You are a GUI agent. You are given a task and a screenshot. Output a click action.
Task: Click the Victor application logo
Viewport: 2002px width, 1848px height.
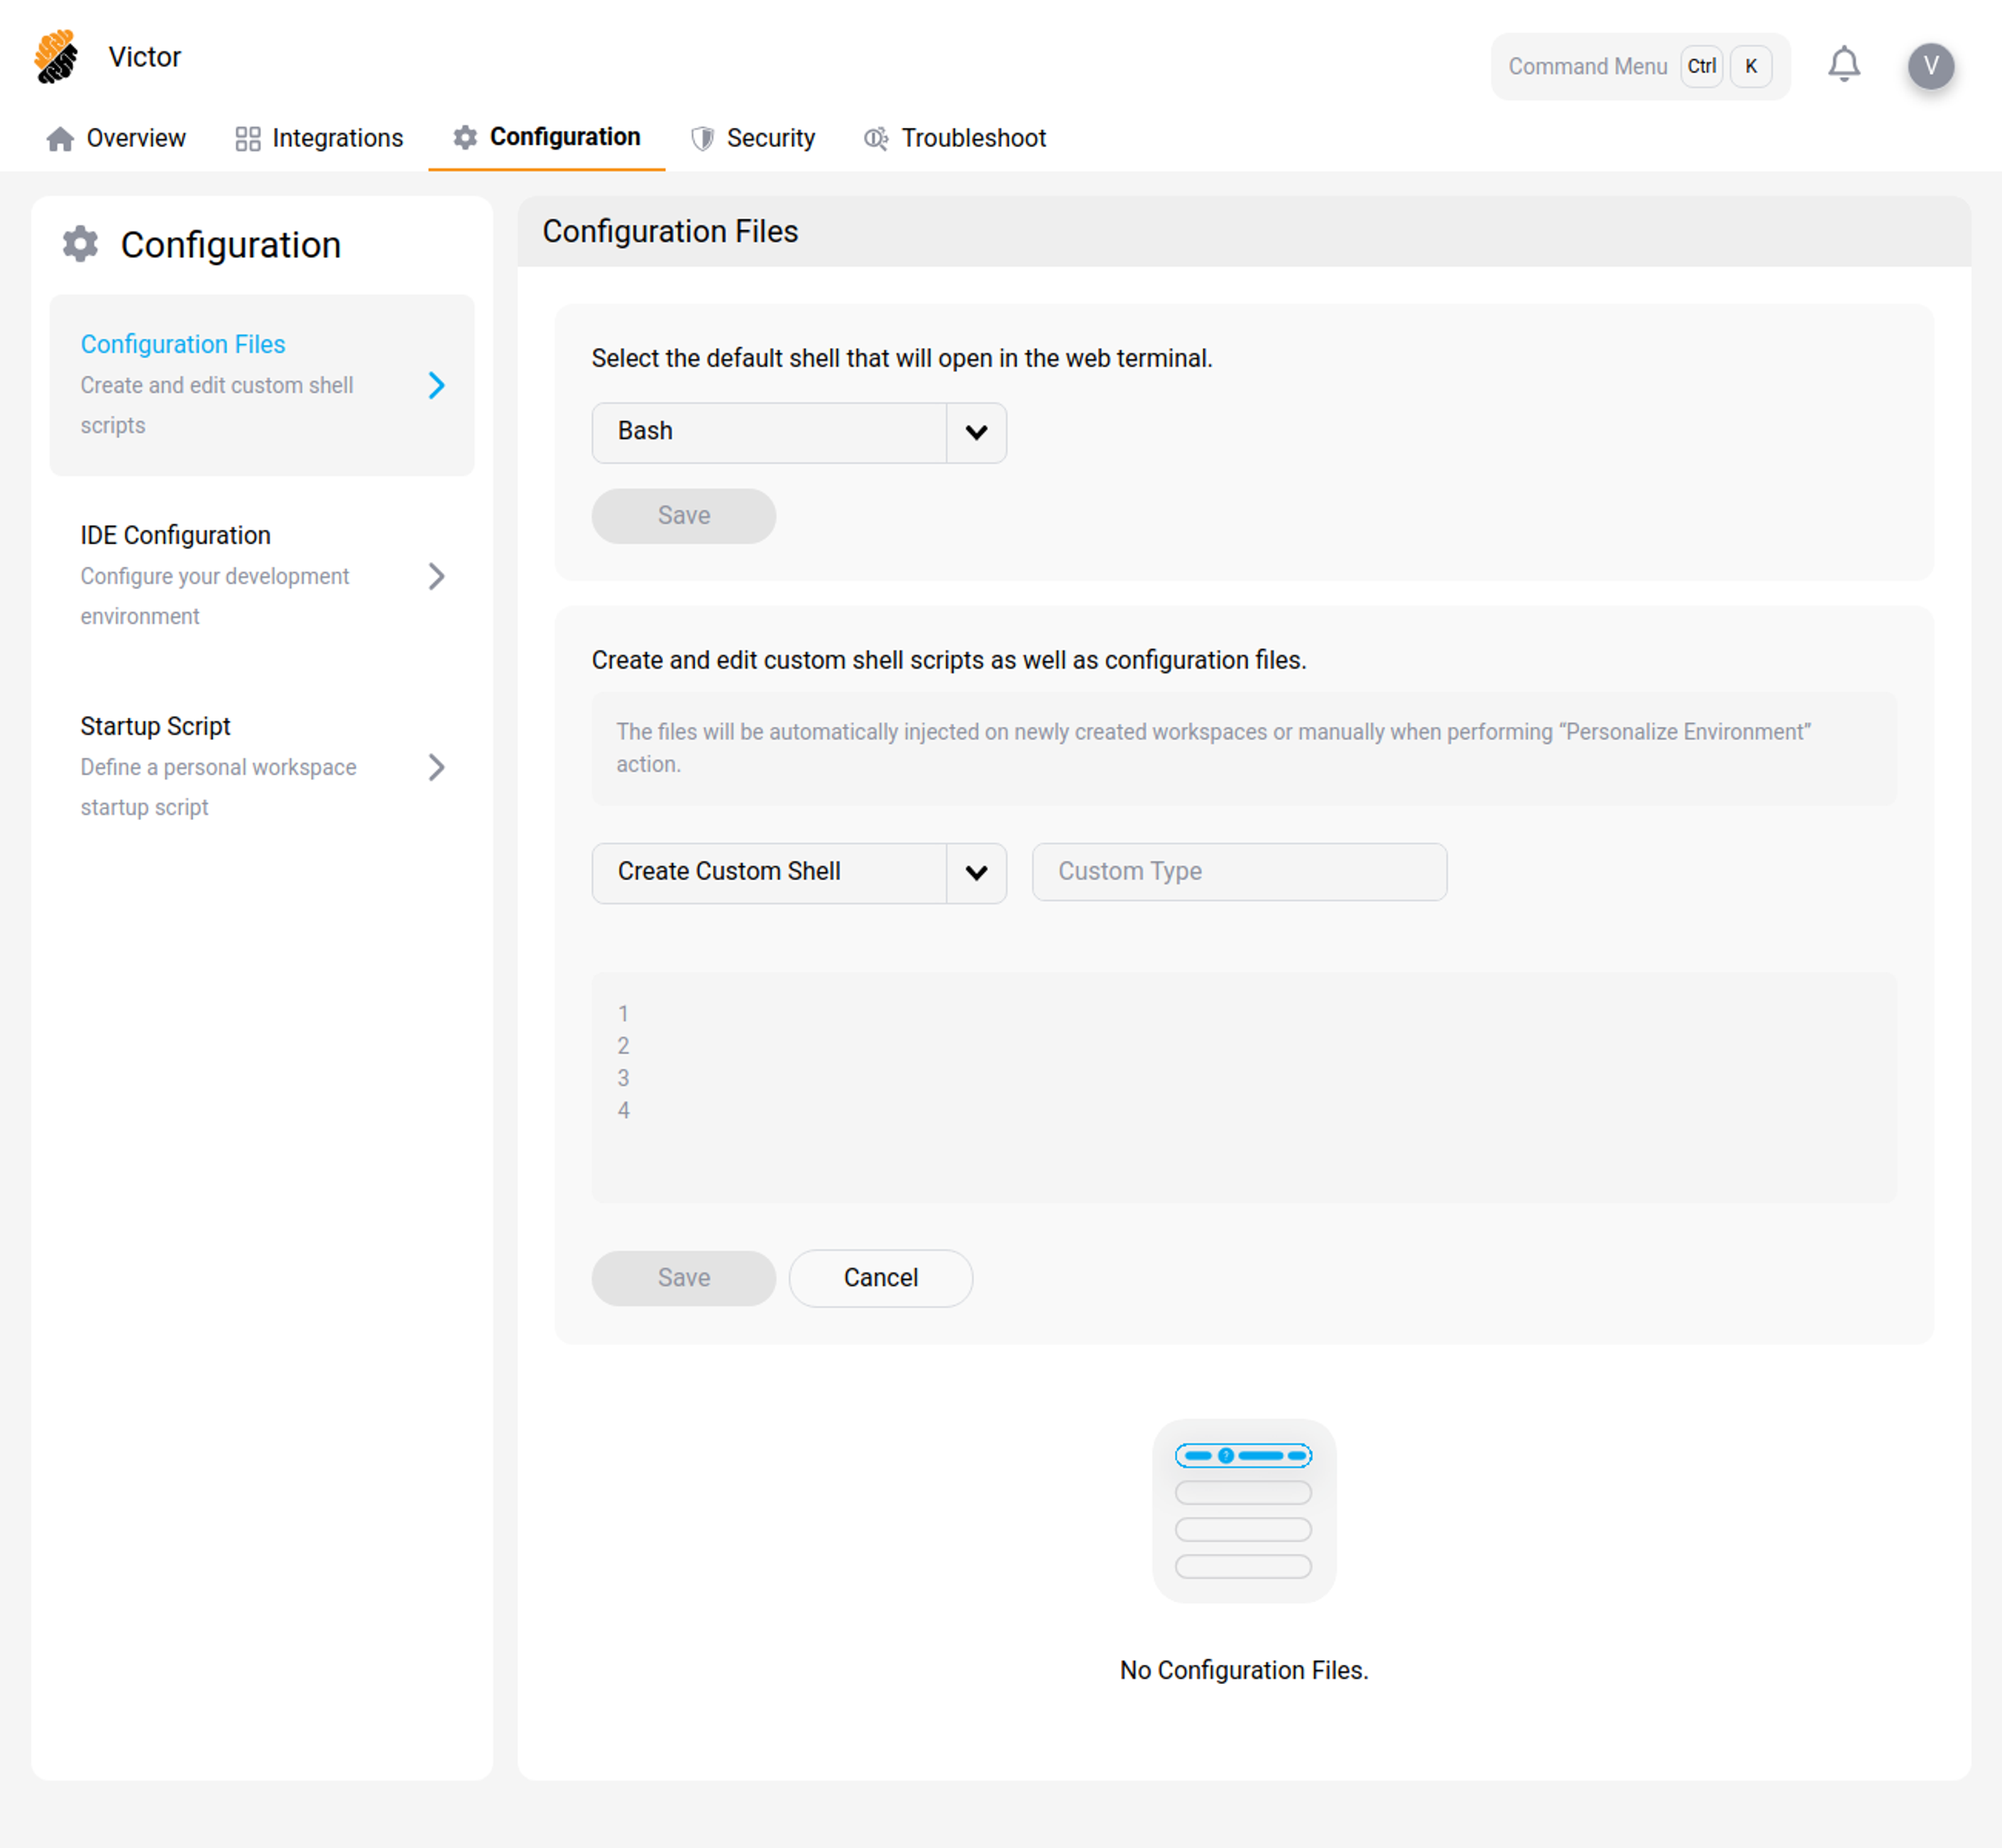pyautogui.click(x=56, y=57)
